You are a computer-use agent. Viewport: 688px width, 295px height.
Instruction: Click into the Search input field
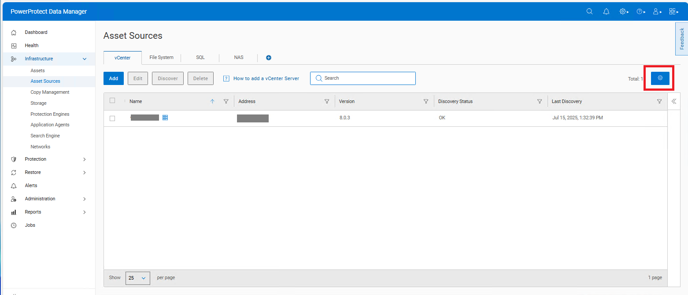coord(363,78)
